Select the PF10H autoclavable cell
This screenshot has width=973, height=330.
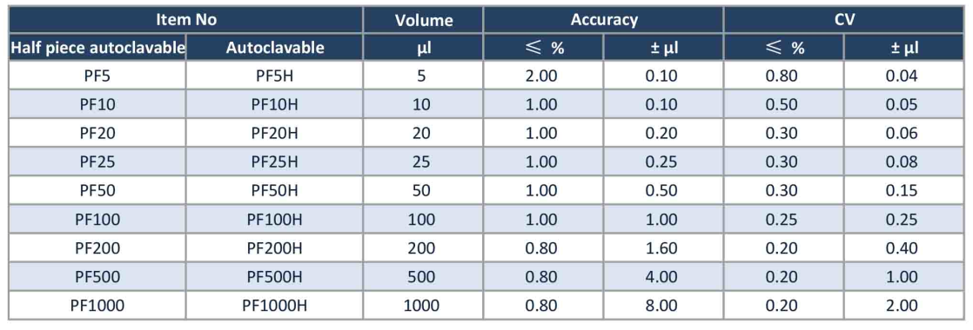pyautogui.click(x=274, y=104)
